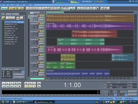The height and width of the screenshot is (104, 138).
Task: Click Play to End circled-arrow button
Action: pyautogui.click(x=15, y=83)
